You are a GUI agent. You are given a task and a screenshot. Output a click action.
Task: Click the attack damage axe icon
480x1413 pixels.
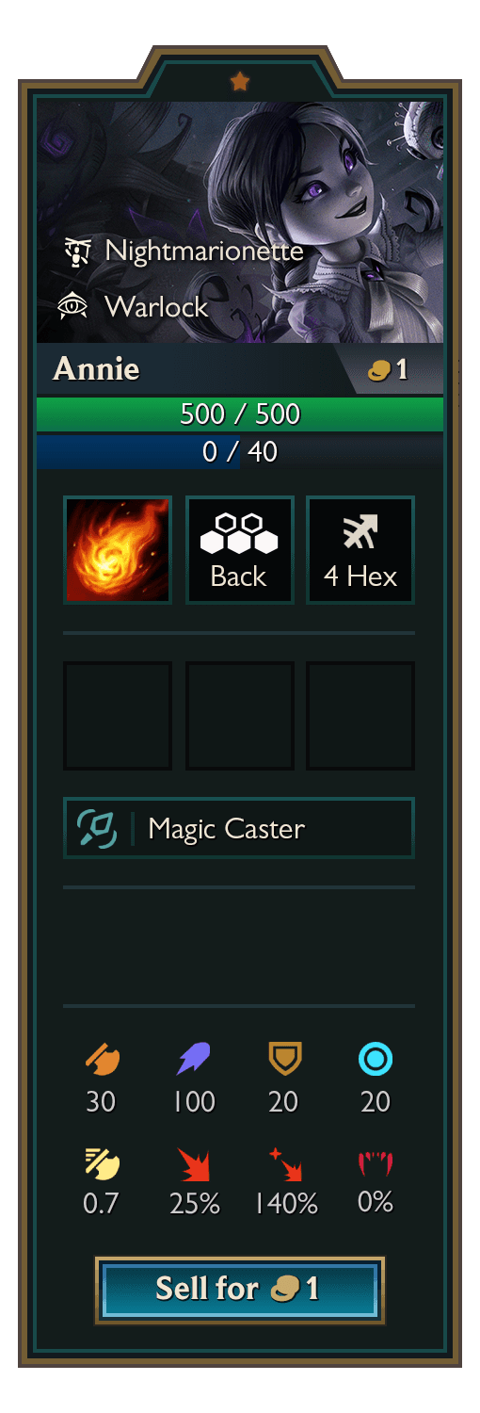coord(101,1061)
